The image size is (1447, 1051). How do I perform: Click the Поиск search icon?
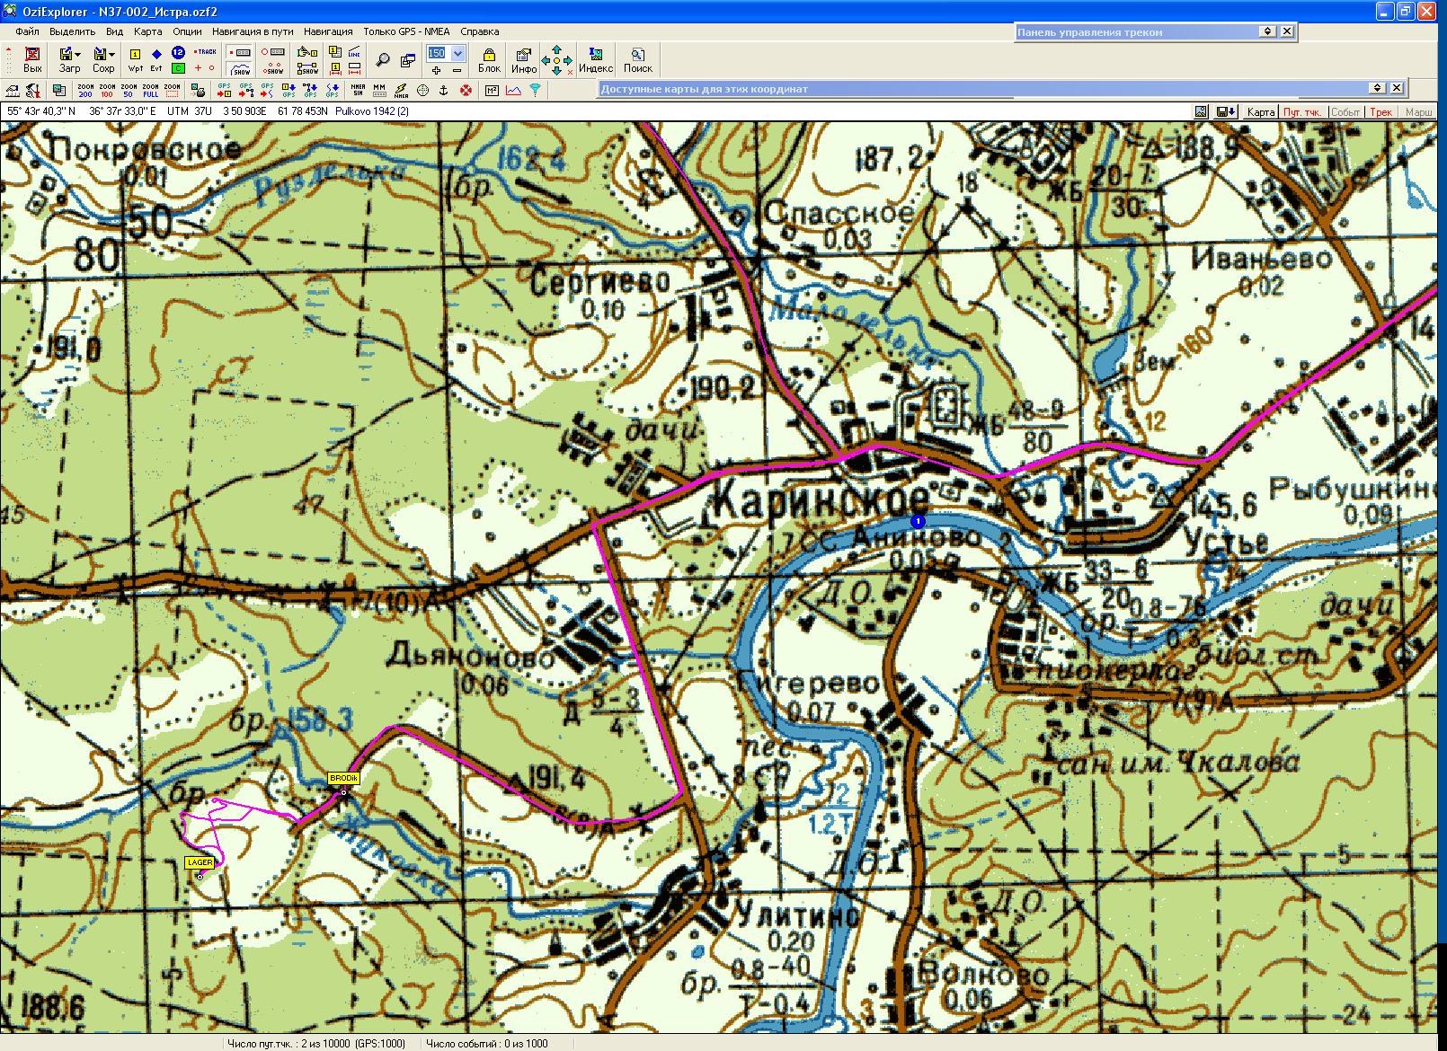(637, 60)
